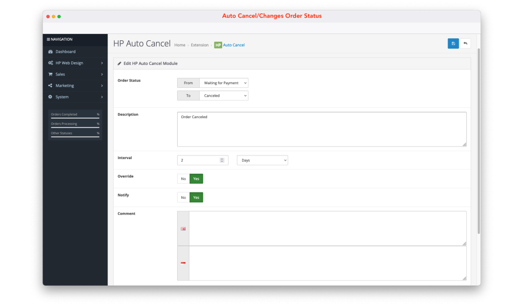
Task: Click the green HP badge in breadcrumb
Action: coord(218,45)
